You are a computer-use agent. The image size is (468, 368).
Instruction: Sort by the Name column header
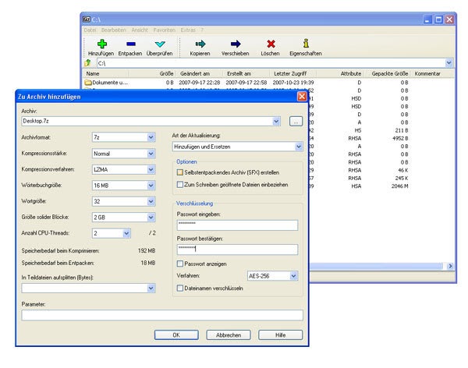click(x=105, y=73)
